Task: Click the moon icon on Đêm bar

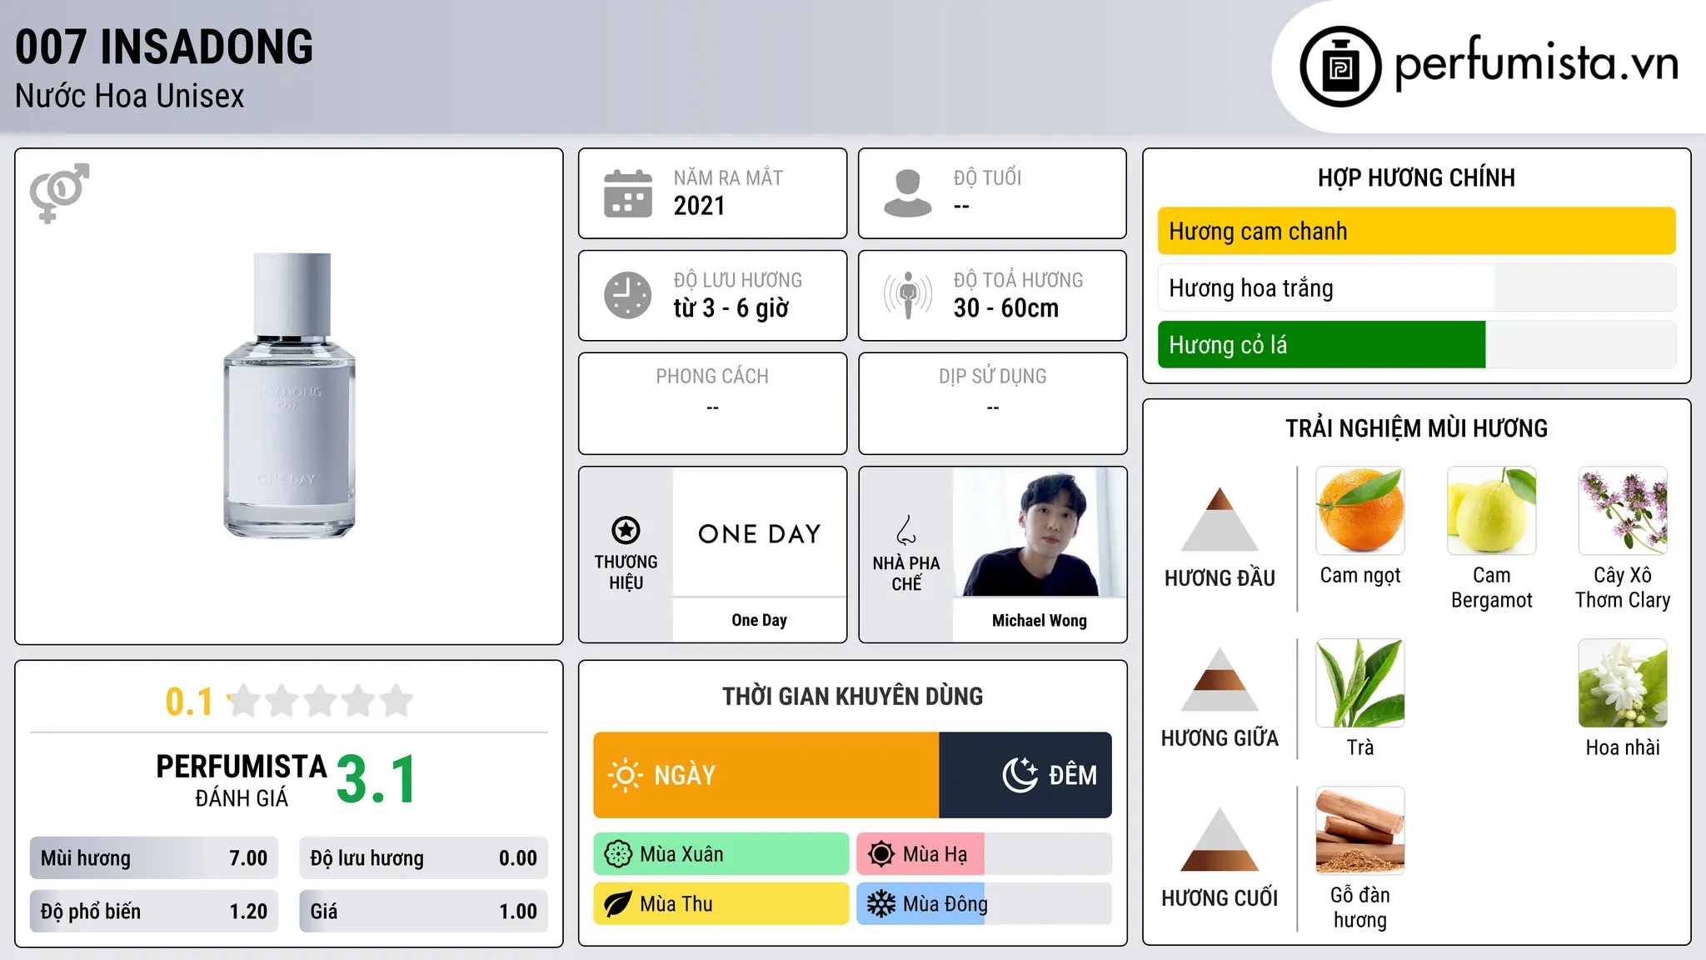Action: tap(1020, 775)
